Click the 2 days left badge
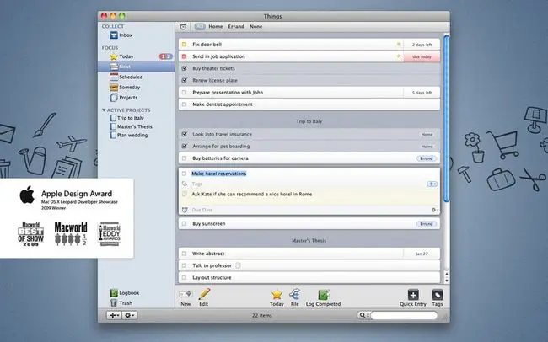548x342 pixels. (x=422, y=45)
